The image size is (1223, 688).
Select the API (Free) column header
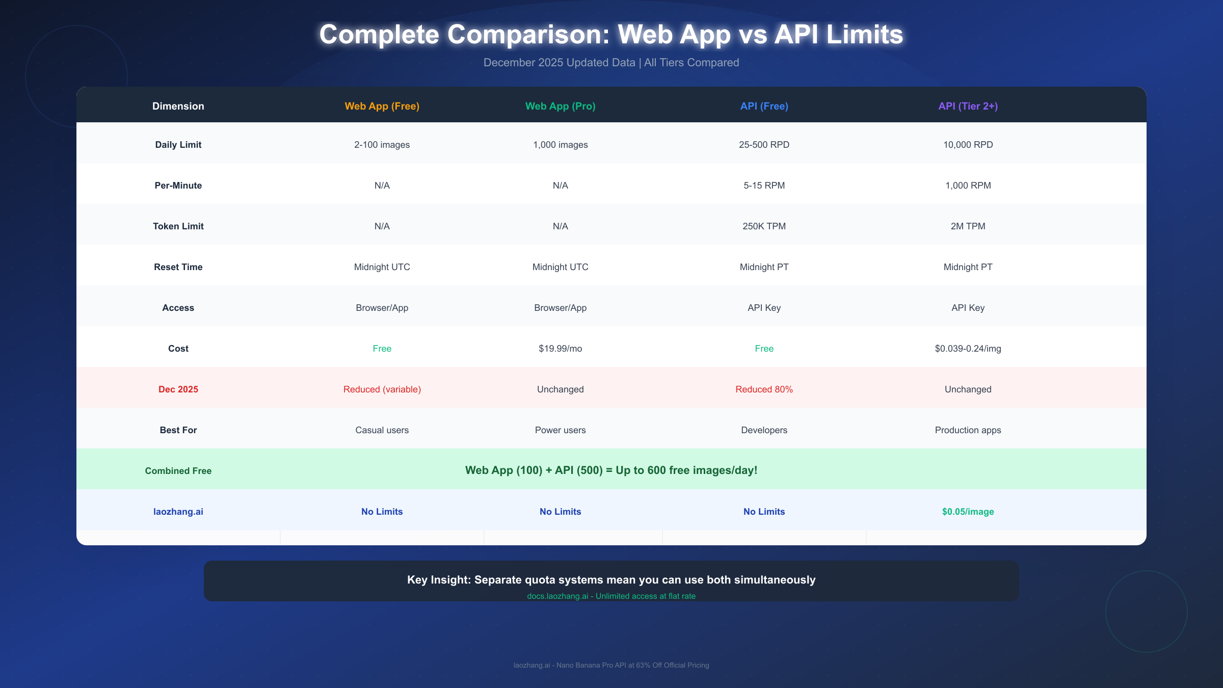(763, 106)
